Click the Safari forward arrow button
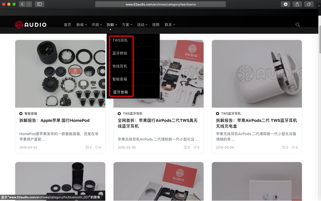The width and height of the screenshot is (321, 201). coord(29,4)
